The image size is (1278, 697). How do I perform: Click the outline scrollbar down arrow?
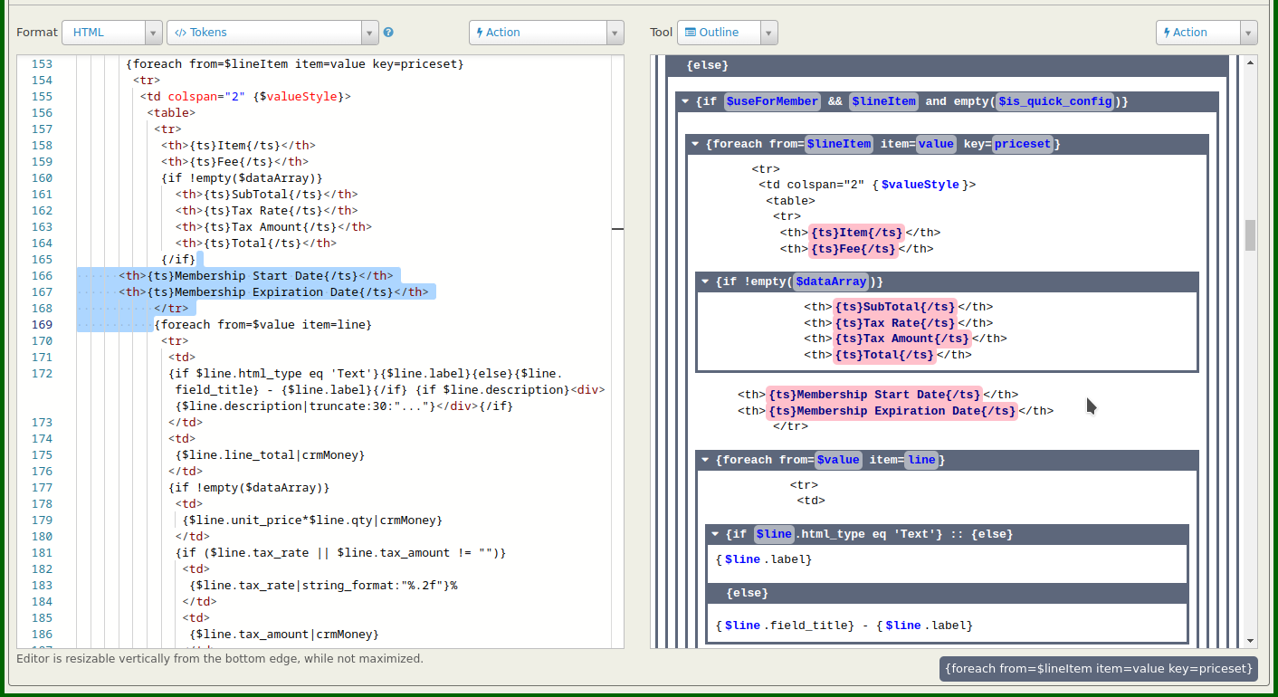point(1250,640)
